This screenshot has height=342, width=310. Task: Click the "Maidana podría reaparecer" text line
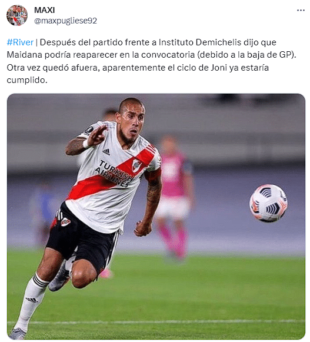152,55
